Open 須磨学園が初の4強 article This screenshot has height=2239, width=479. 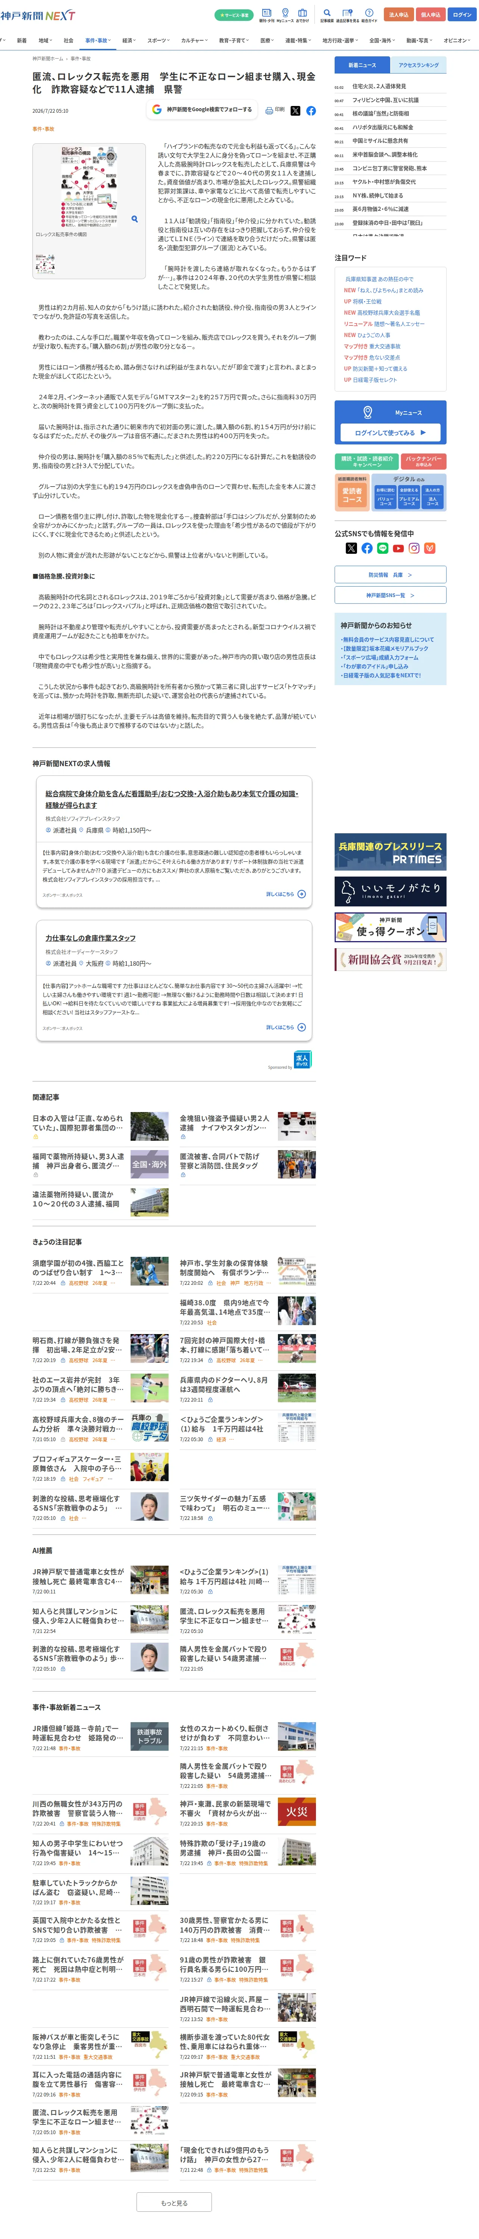click(78, 1267)
